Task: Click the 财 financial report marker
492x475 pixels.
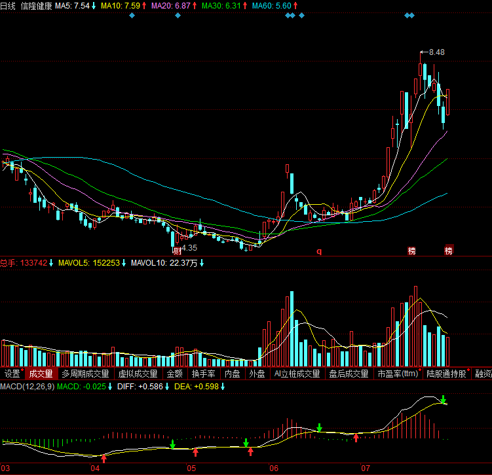Action: tap(176, 250)
